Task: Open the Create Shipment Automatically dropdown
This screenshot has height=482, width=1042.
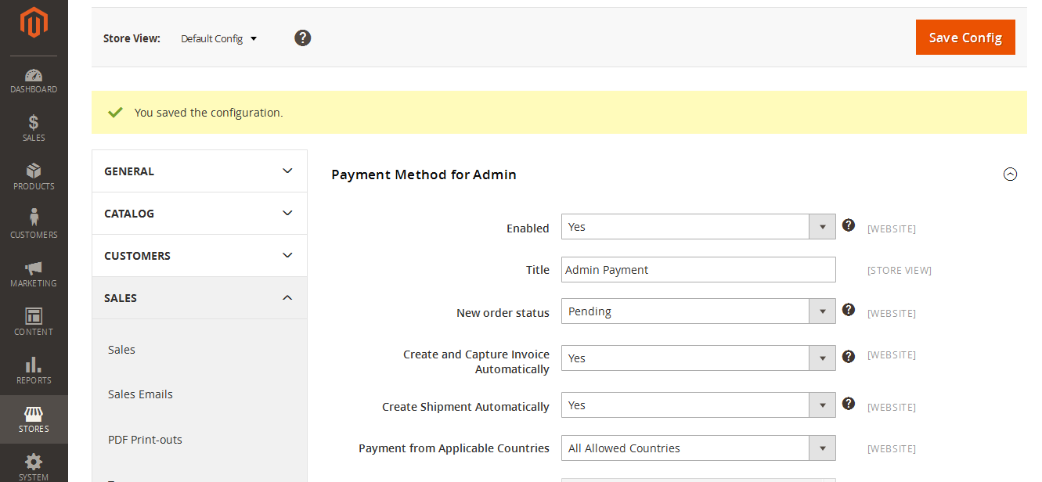Action: tap(698, 405)
